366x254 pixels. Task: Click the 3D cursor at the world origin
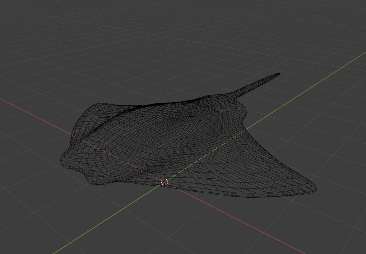(164, 182)
